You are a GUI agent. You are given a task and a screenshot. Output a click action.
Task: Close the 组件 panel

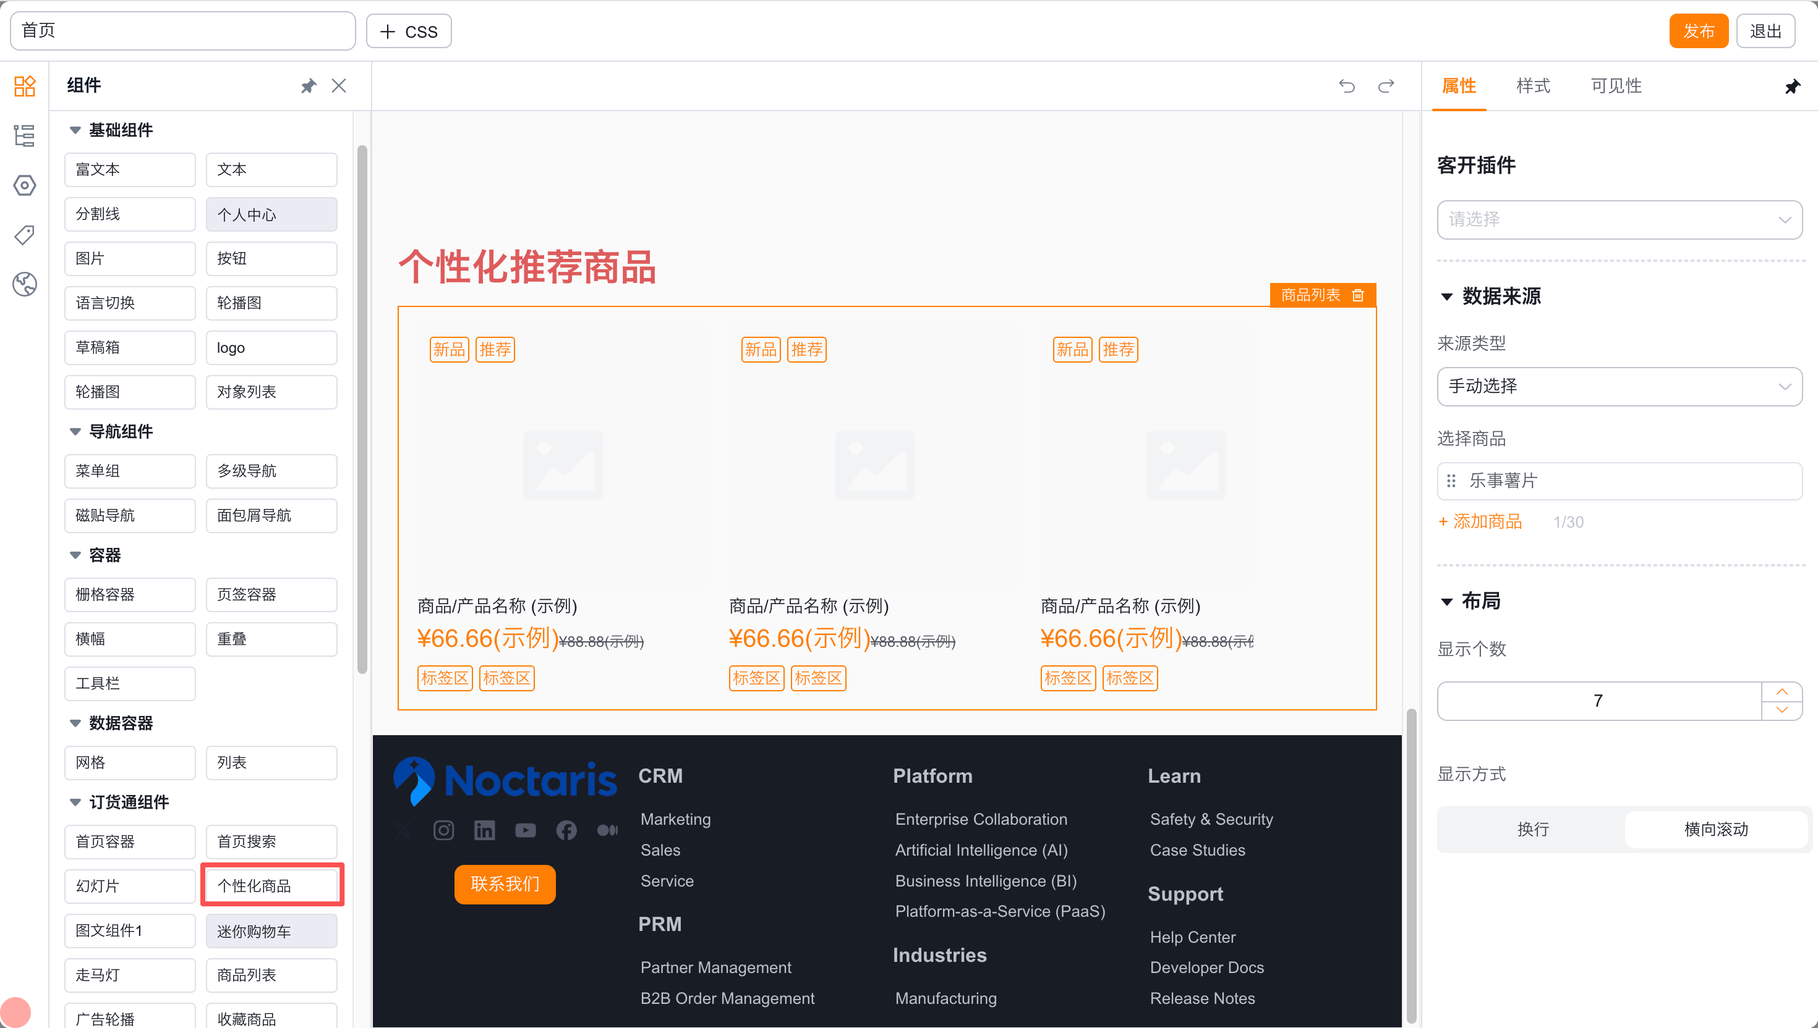coord(339,86)
